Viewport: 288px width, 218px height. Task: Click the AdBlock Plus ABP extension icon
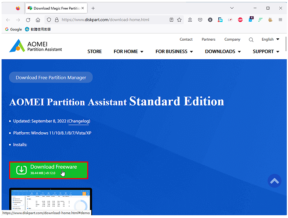[x=240, y=20]
